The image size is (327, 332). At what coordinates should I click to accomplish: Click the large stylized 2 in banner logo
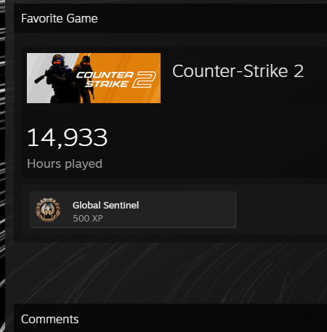coord(144,79)
